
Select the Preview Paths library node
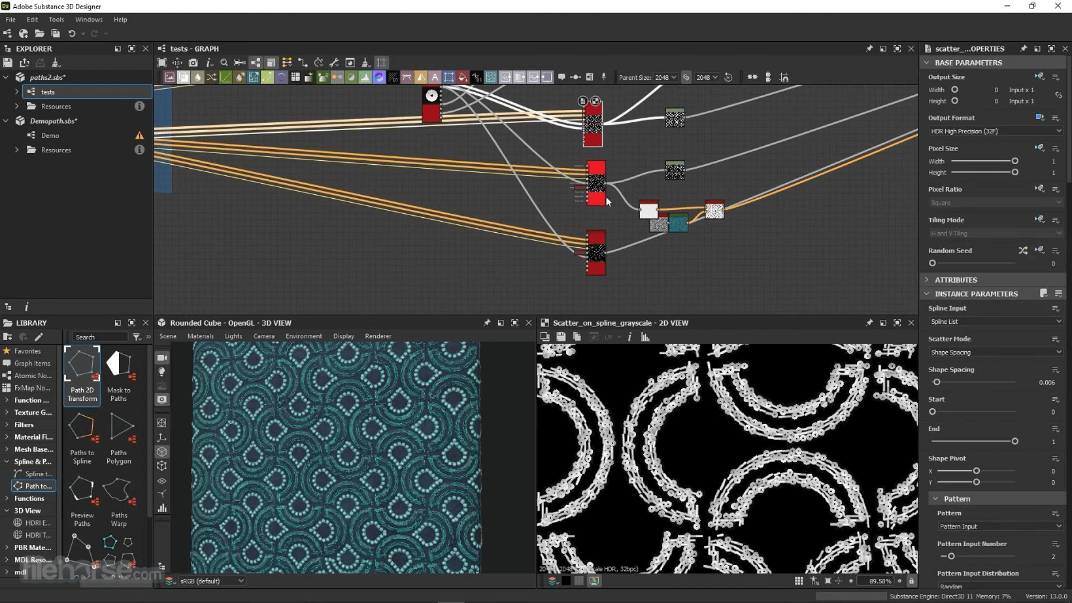coord(82,501)
